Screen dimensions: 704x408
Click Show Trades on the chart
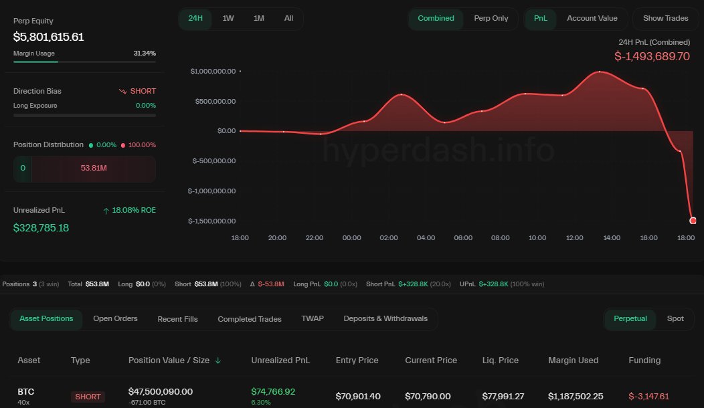[665, 18]
